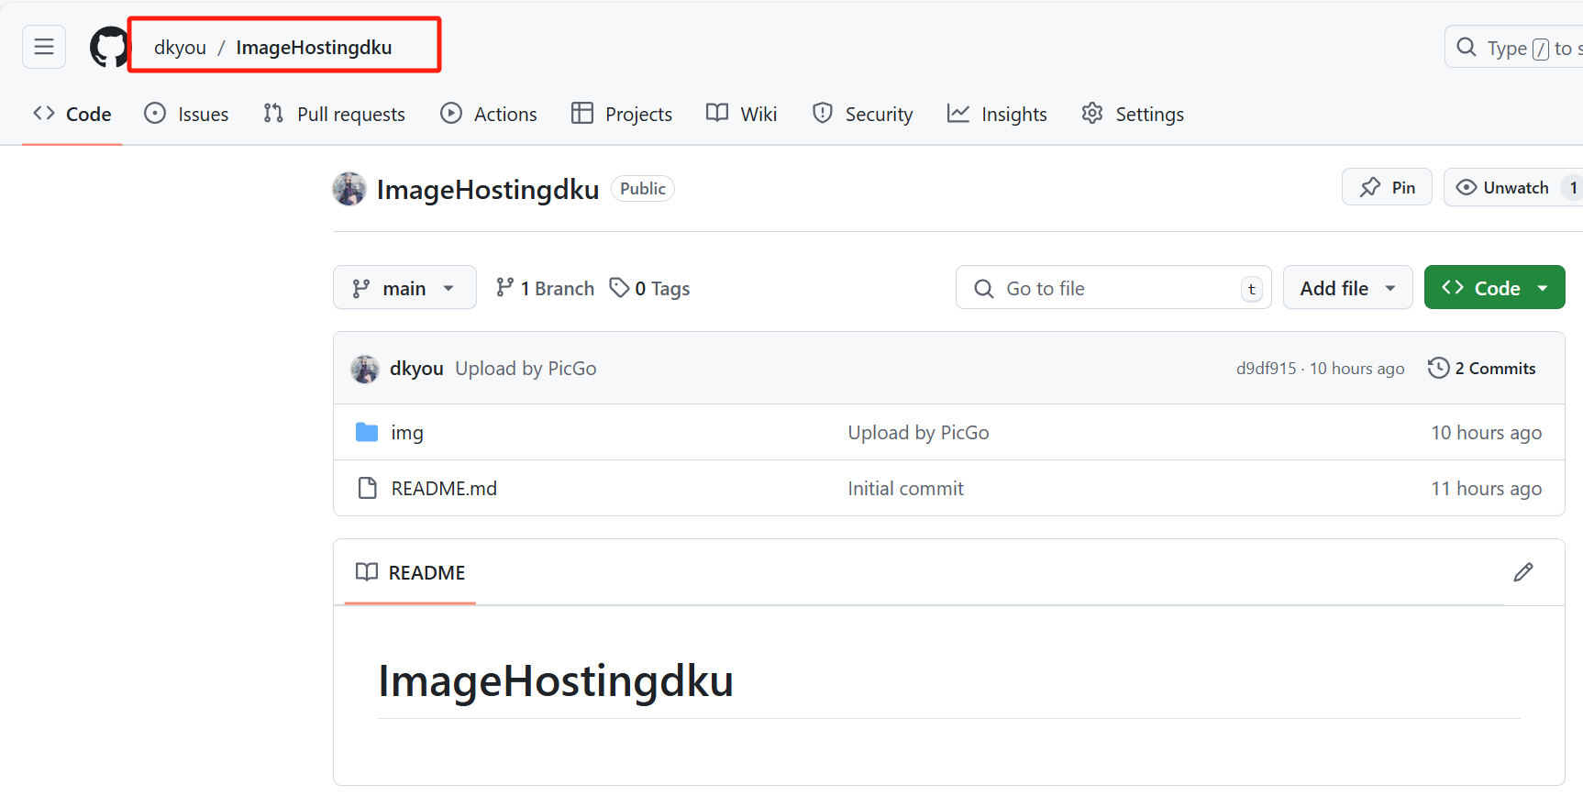
Task: Open dkyou author link in latest commit
Action: [416, 369]
